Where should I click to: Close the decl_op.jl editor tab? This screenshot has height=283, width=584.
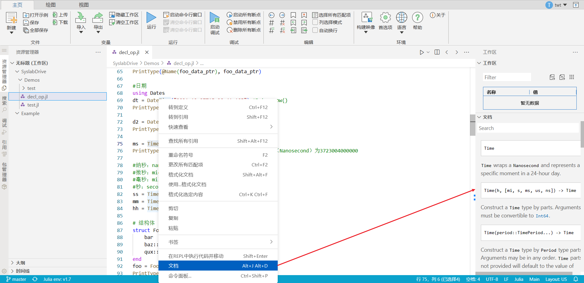(x=147, y=52)
